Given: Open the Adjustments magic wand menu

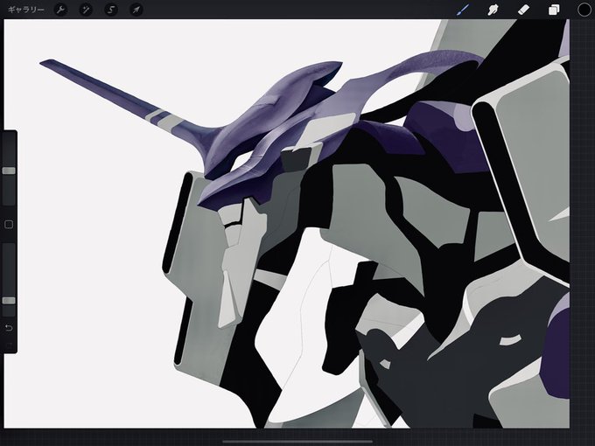Looking at the screenshot, I should tap(86, 10).
